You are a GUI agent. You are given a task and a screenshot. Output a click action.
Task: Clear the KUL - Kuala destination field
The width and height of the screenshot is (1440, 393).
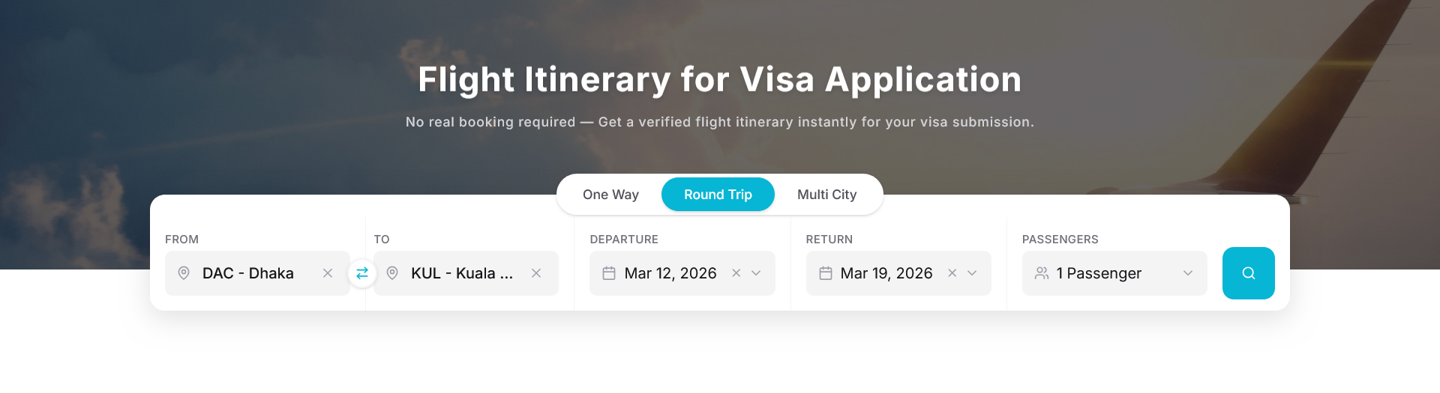(x=536, y=273)
